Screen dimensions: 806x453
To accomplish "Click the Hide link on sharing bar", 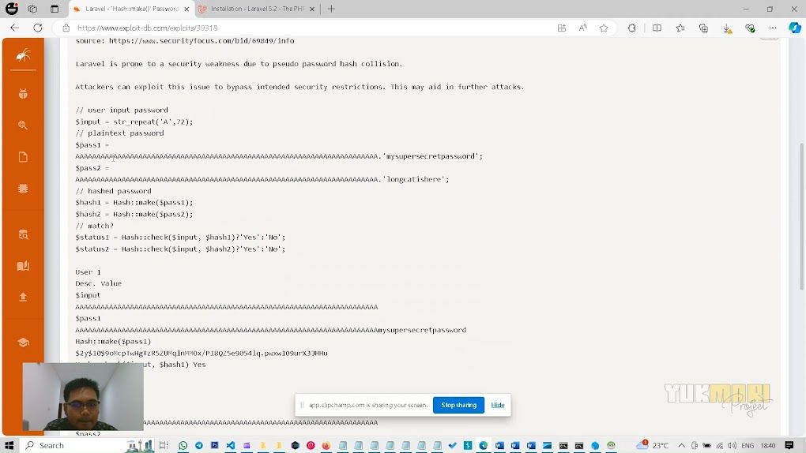I will coord(498,405).
